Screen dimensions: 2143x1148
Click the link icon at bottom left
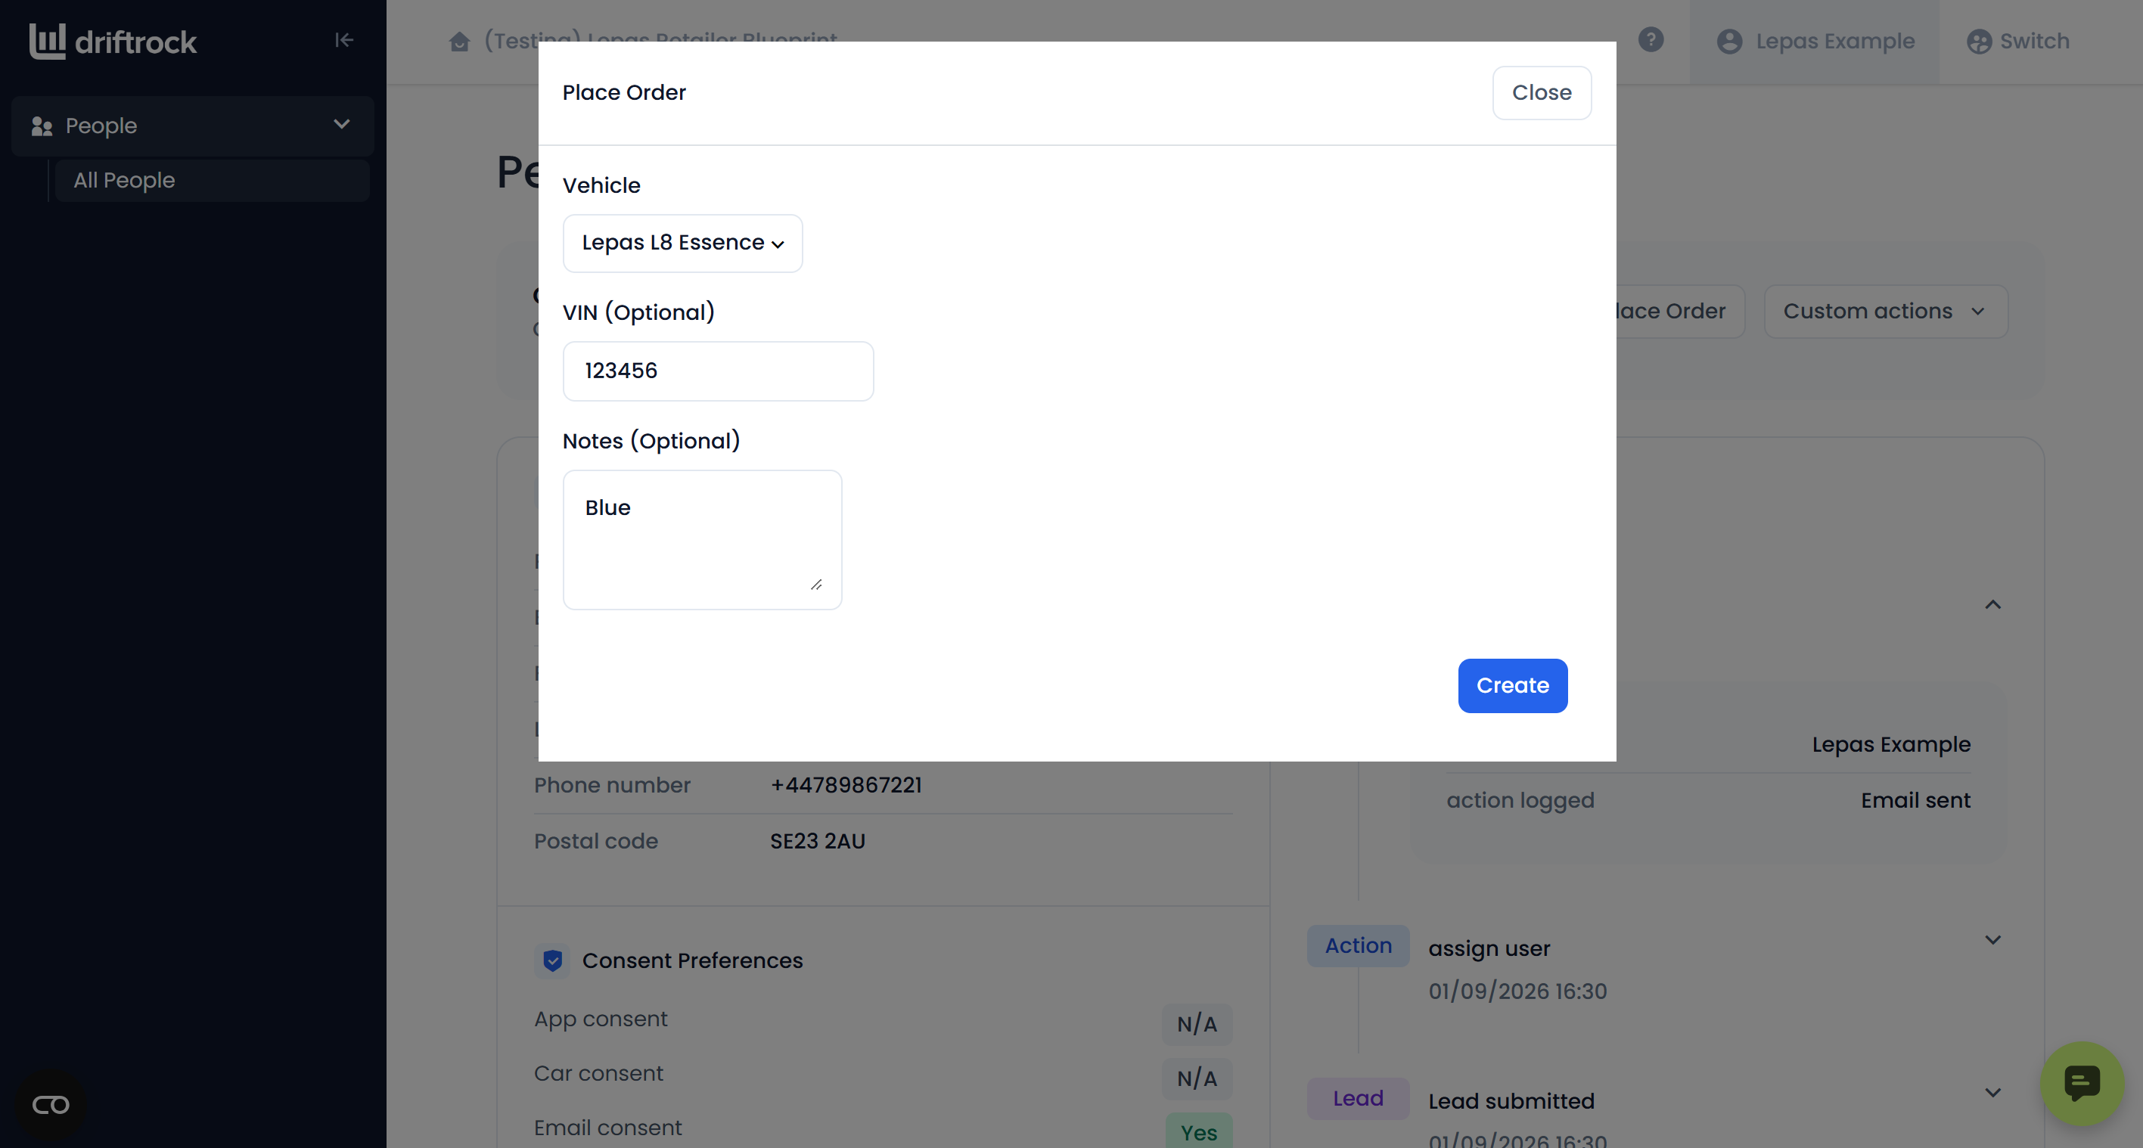tap(51, 1105)
